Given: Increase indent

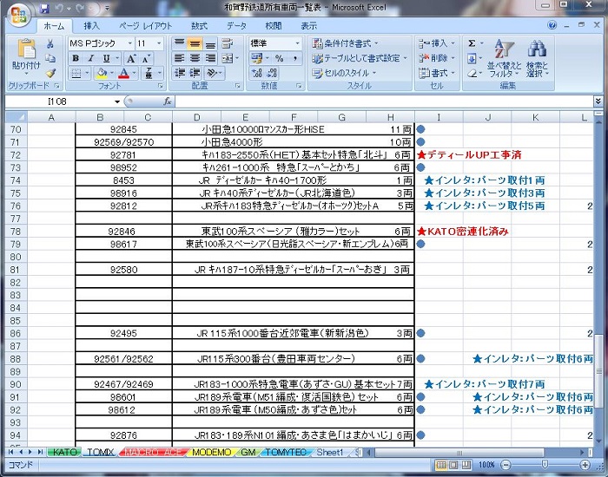Looking at the screenshot, I should pyautogui.click(x=195, y=73).
